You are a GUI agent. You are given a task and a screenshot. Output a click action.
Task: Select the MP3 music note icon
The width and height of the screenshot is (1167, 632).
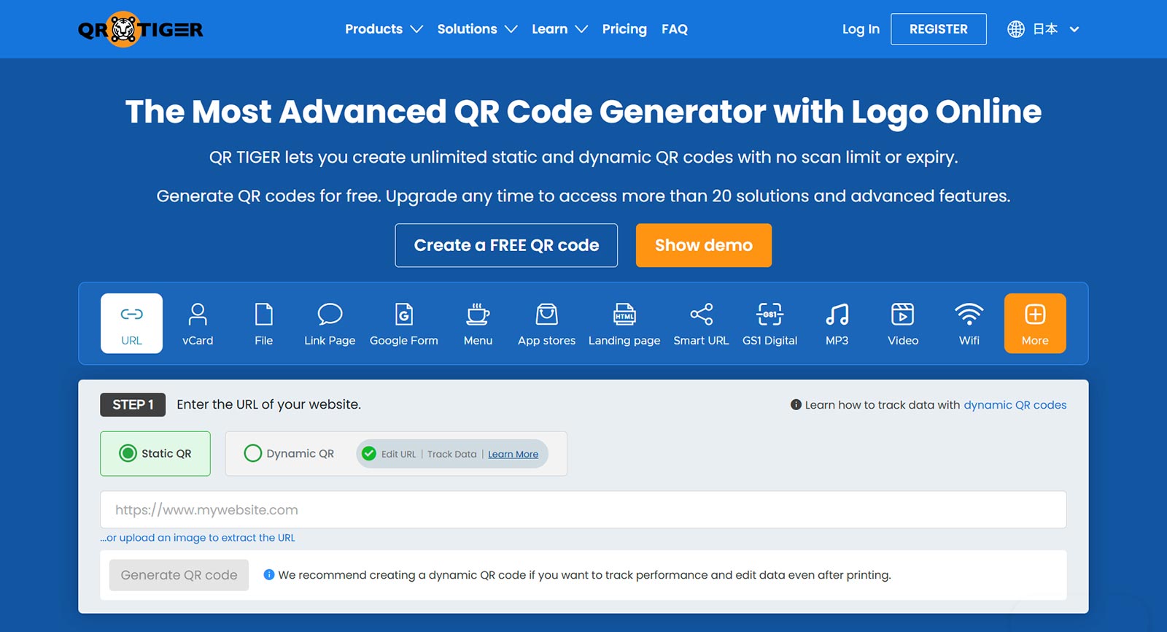coord(837,315)
